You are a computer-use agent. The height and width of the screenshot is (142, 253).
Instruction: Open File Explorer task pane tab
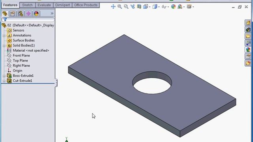click(248, 36)
